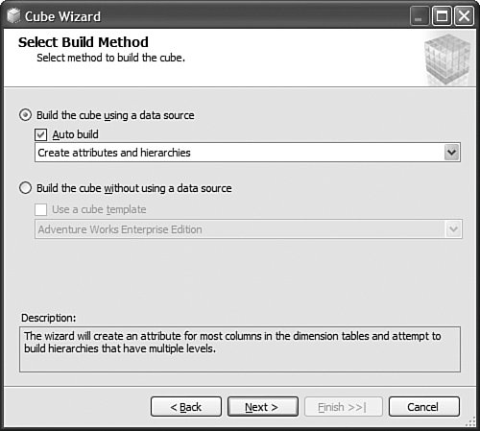
Task: Uncheck the Auto build checkbox
Action: coord(41,134)
